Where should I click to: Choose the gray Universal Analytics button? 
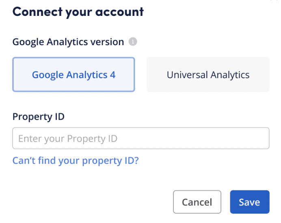208,75
